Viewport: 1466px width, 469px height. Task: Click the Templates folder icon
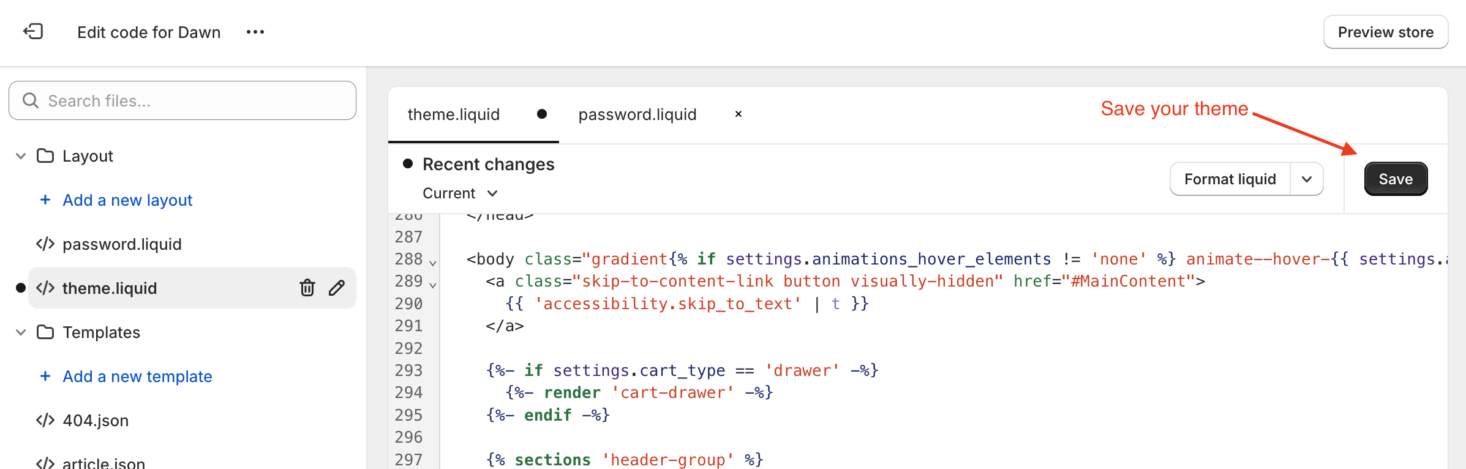tap(45, 332)
